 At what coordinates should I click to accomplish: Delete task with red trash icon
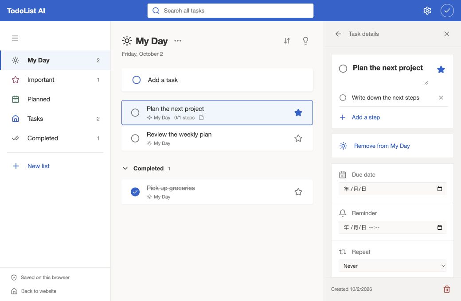(447, 289)
